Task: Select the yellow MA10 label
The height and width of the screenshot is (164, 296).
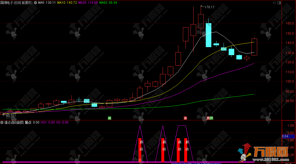Action: coord(67,3)
